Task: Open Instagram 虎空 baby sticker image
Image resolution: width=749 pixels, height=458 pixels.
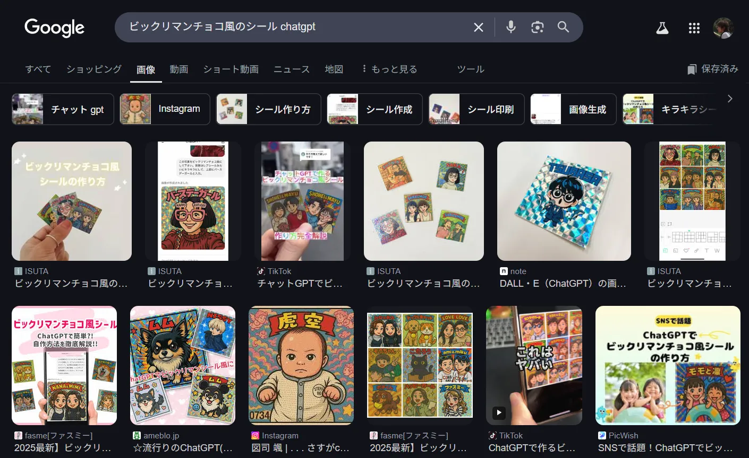Action: [x=301, y=365]
